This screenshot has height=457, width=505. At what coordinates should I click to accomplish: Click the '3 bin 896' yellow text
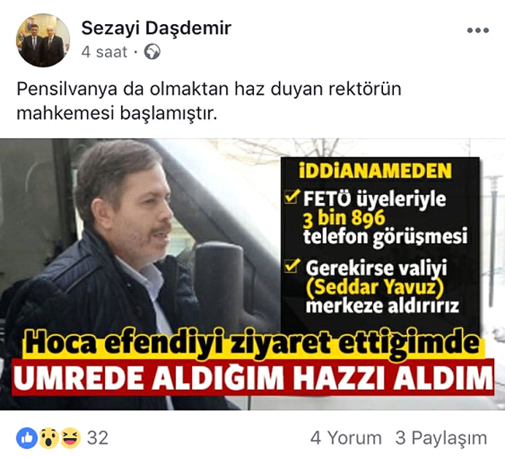click(344, 218)
